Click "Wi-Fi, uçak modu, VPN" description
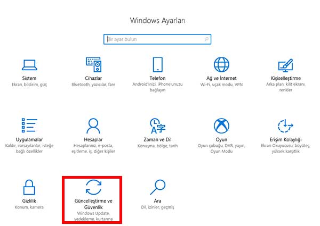Image resolution: width=320 pixels, height=226 pixels. click(x=221, y=85)
